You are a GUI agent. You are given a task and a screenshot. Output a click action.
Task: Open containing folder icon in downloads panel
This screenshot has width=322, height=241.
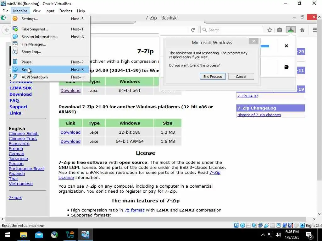[x=286, y=67]
